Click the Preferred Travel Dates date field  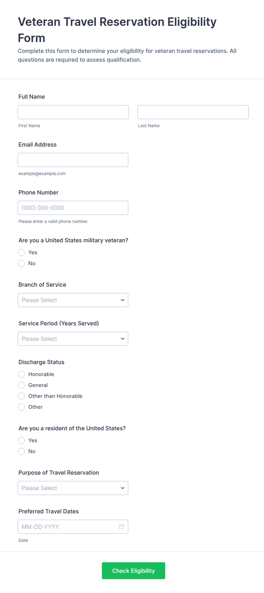coord(73,527)
